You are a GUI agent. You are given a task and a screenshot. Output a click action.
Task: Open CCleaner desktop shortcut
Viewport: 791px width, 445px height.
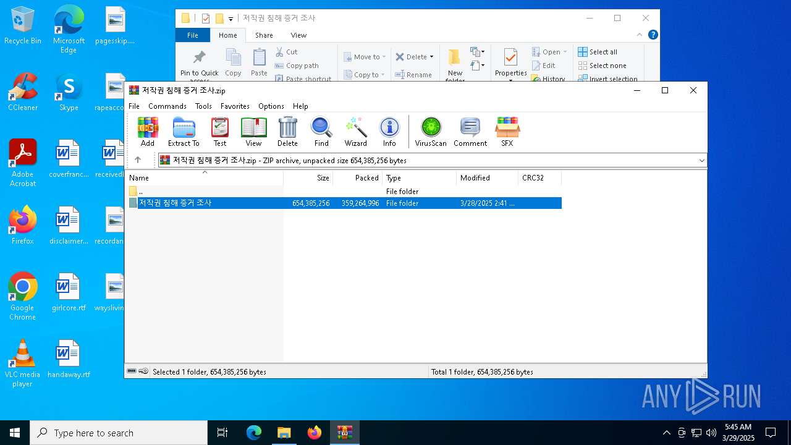point(23,93)
